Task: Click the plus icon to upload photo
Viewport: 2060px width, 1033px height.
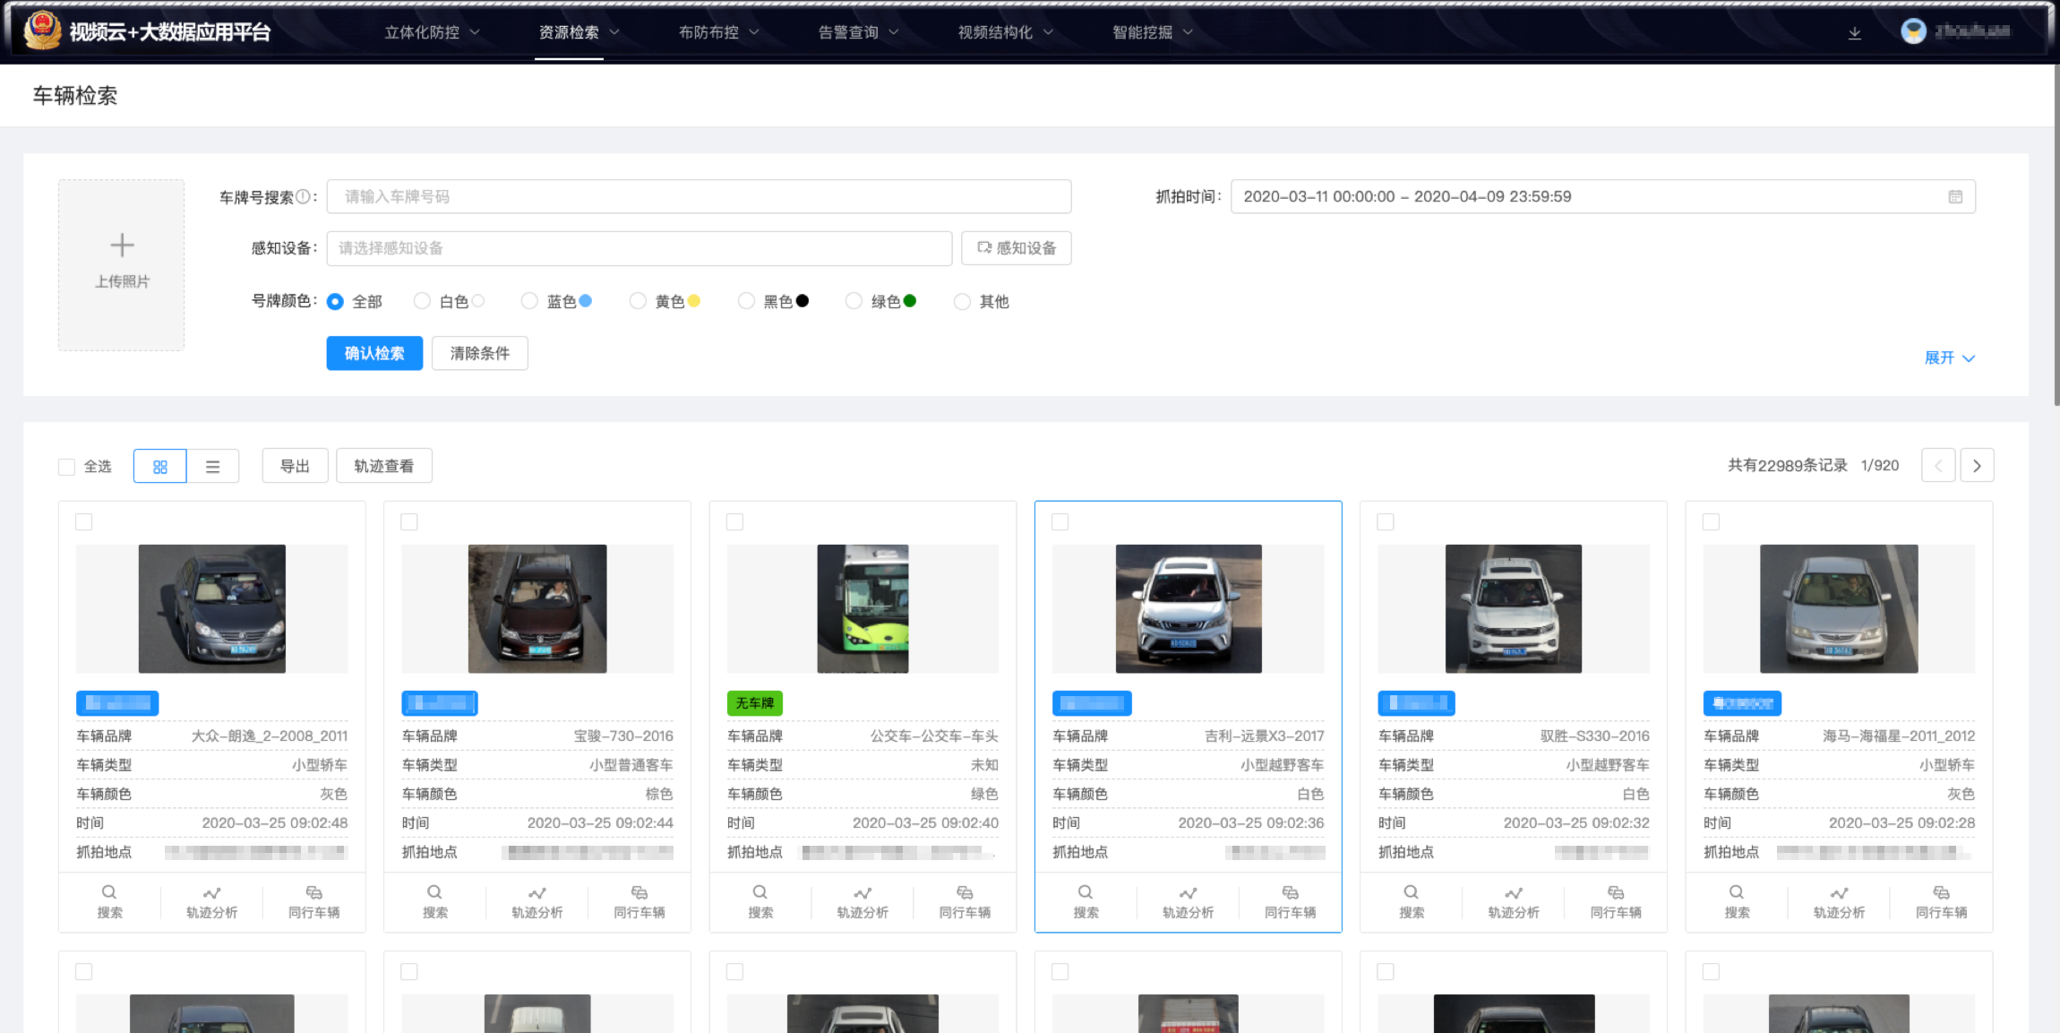Action: [x=122, y=245]
